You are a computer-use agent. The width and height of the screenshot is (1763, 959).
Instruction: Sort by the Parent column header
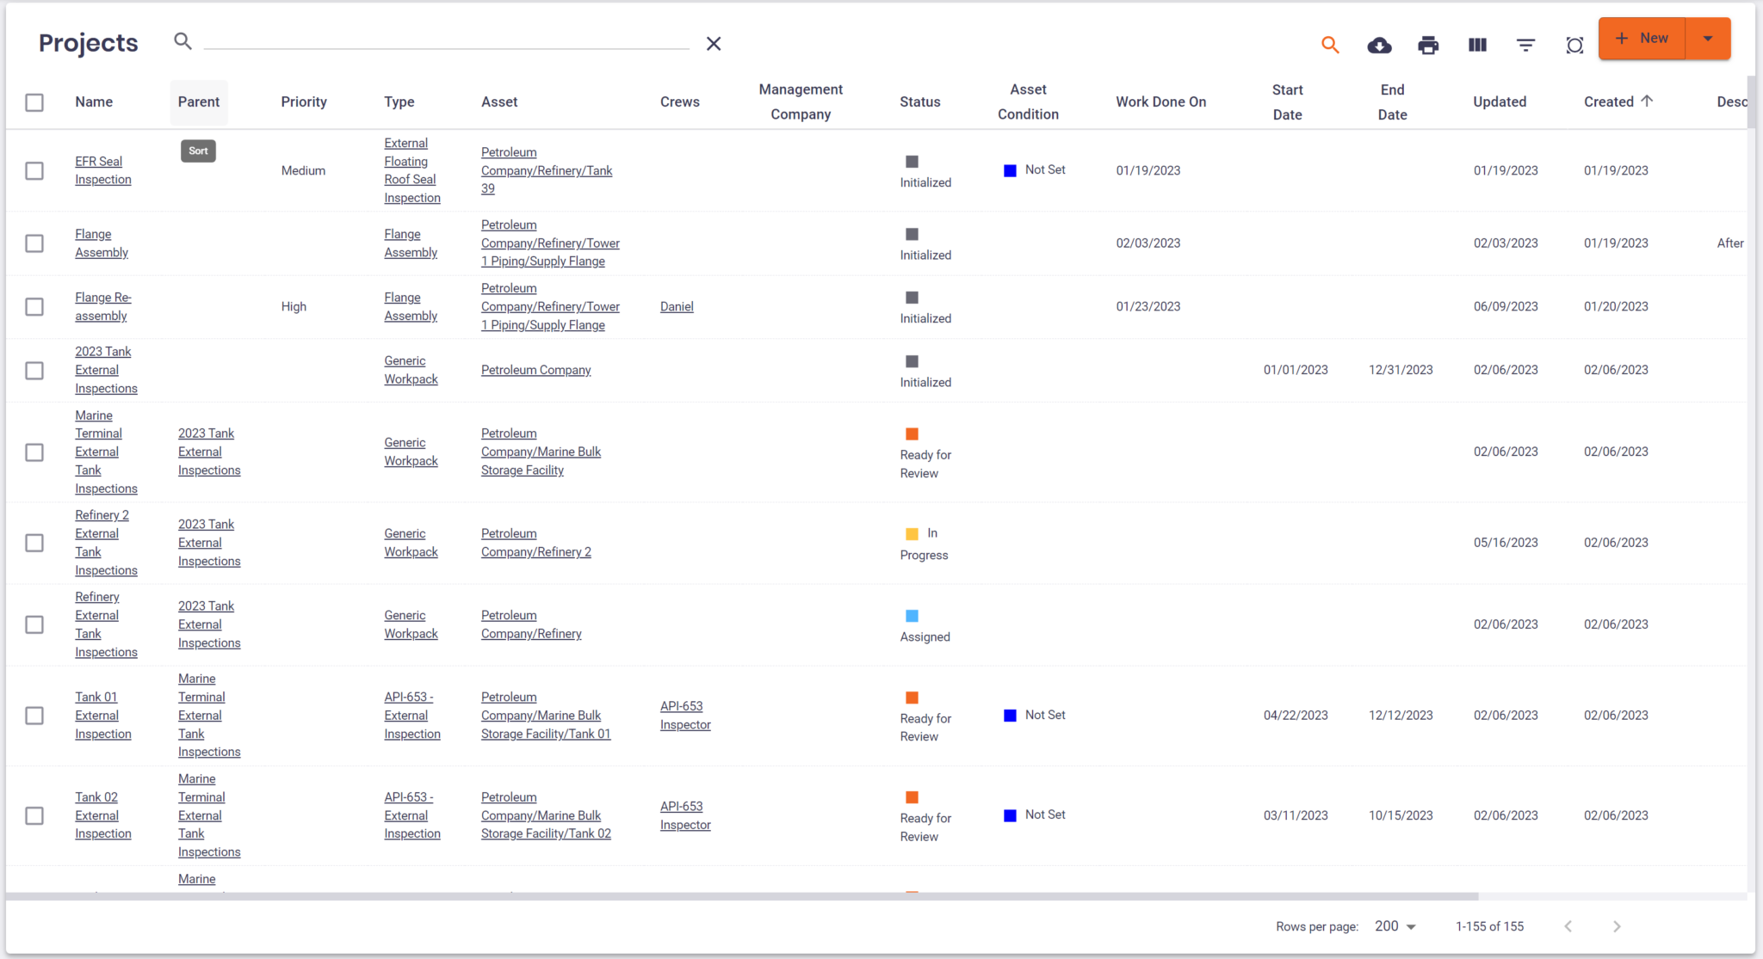click(x=199, y=101)
